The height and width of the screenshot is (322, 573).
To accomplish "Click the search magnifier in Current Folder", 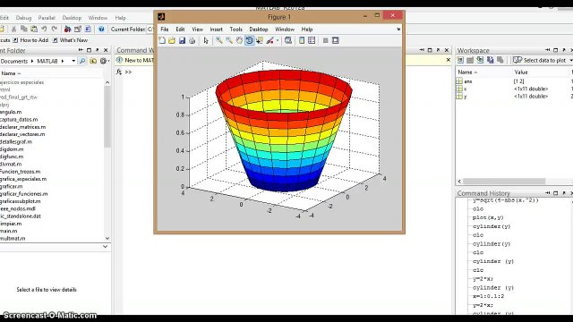I will [x=82, y=61].
